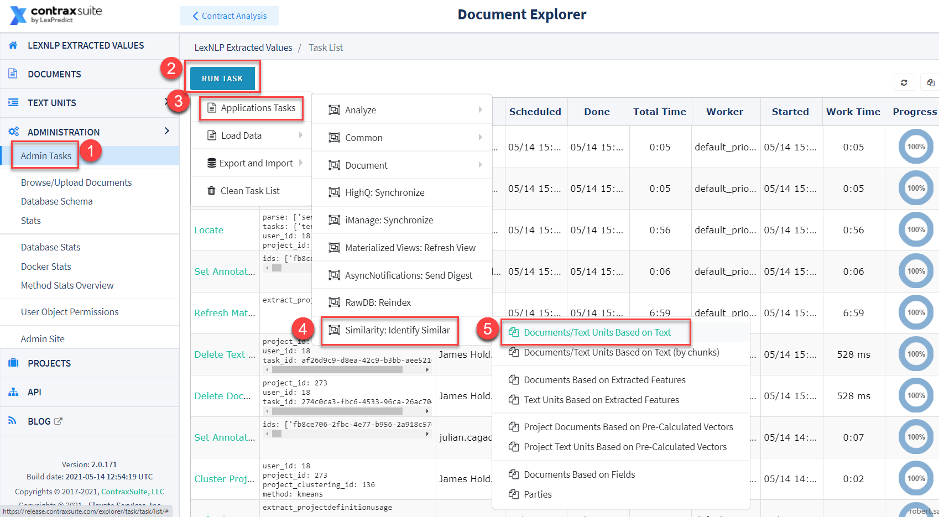Expand the Common submenu arrow
Image resolution: width=939 pixels, height=517 pixels.
click(481, 137)
